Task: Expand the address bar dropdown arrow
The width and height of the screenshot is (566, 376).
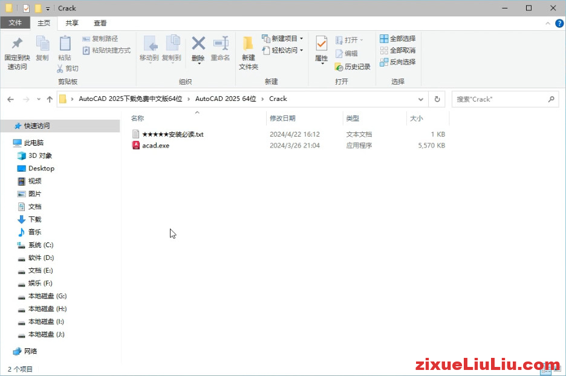Action: click(x=421, y=99)
